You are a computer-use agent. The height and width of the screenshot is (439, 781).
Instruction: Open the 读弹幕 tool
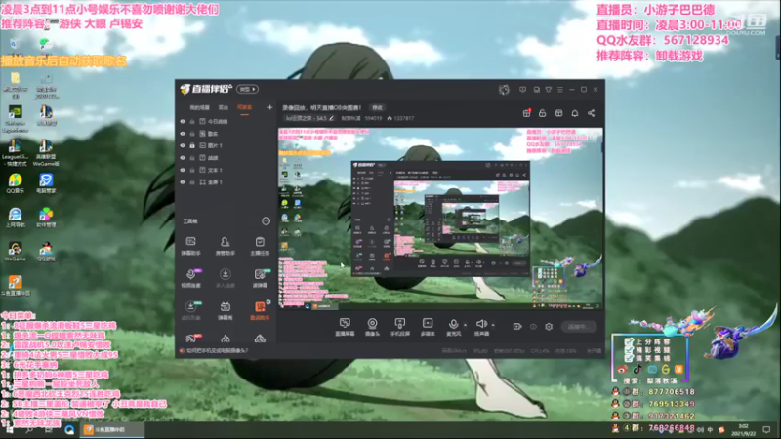tap(260, 278)
